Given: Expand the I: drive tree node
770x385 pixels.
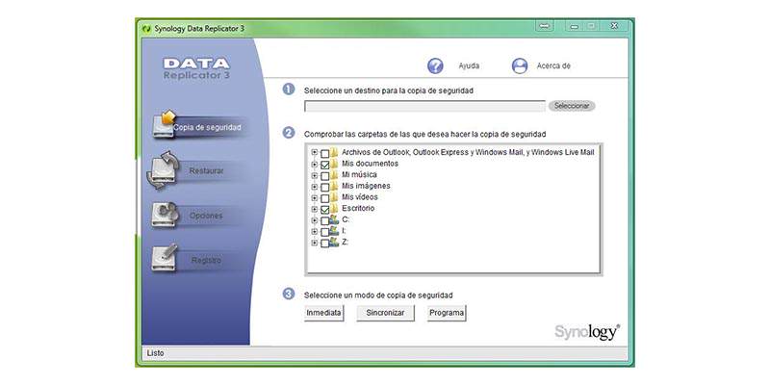Looking at the screenshot, I should [x=315, y=232].
